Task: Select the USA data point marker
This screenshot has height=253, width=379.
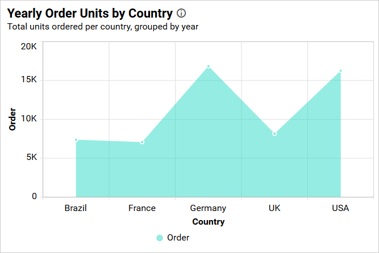Action: tap(340, 71)
